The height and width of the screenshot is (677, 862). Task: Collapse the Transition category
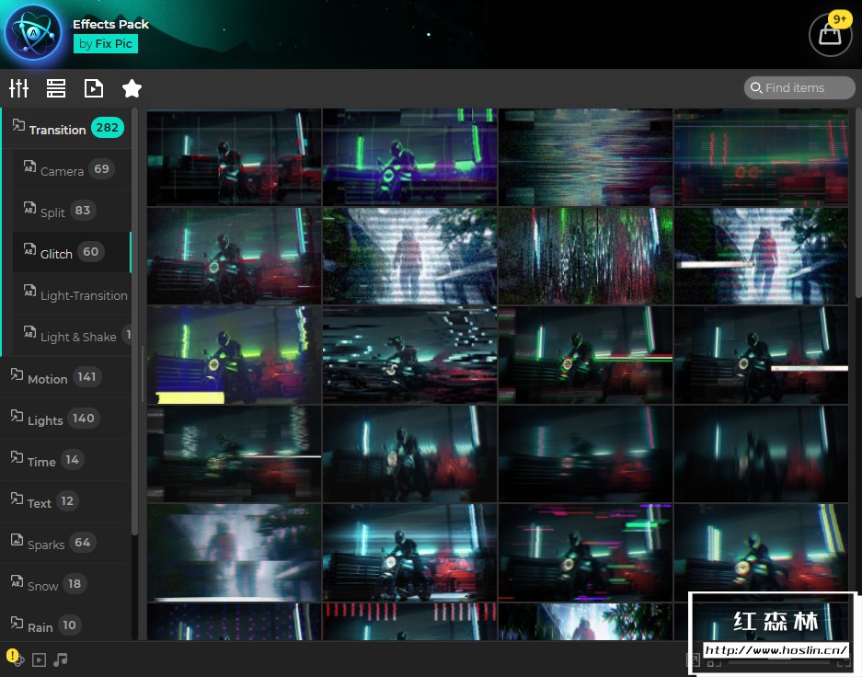point(67,128)
